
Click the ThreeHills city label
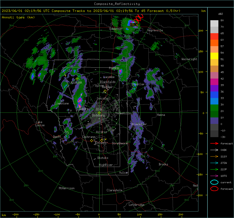tap(123, 113)
